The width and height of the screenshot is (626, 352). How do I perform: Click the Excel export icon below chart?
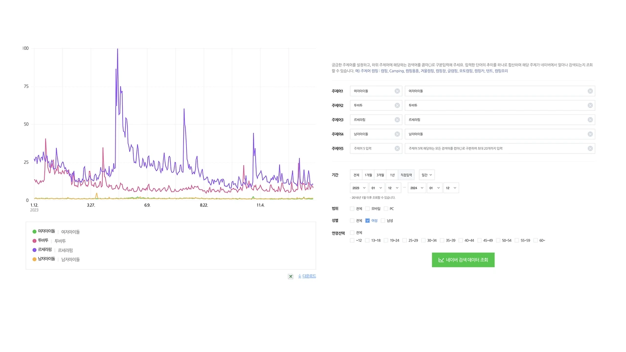click(291, 276)
